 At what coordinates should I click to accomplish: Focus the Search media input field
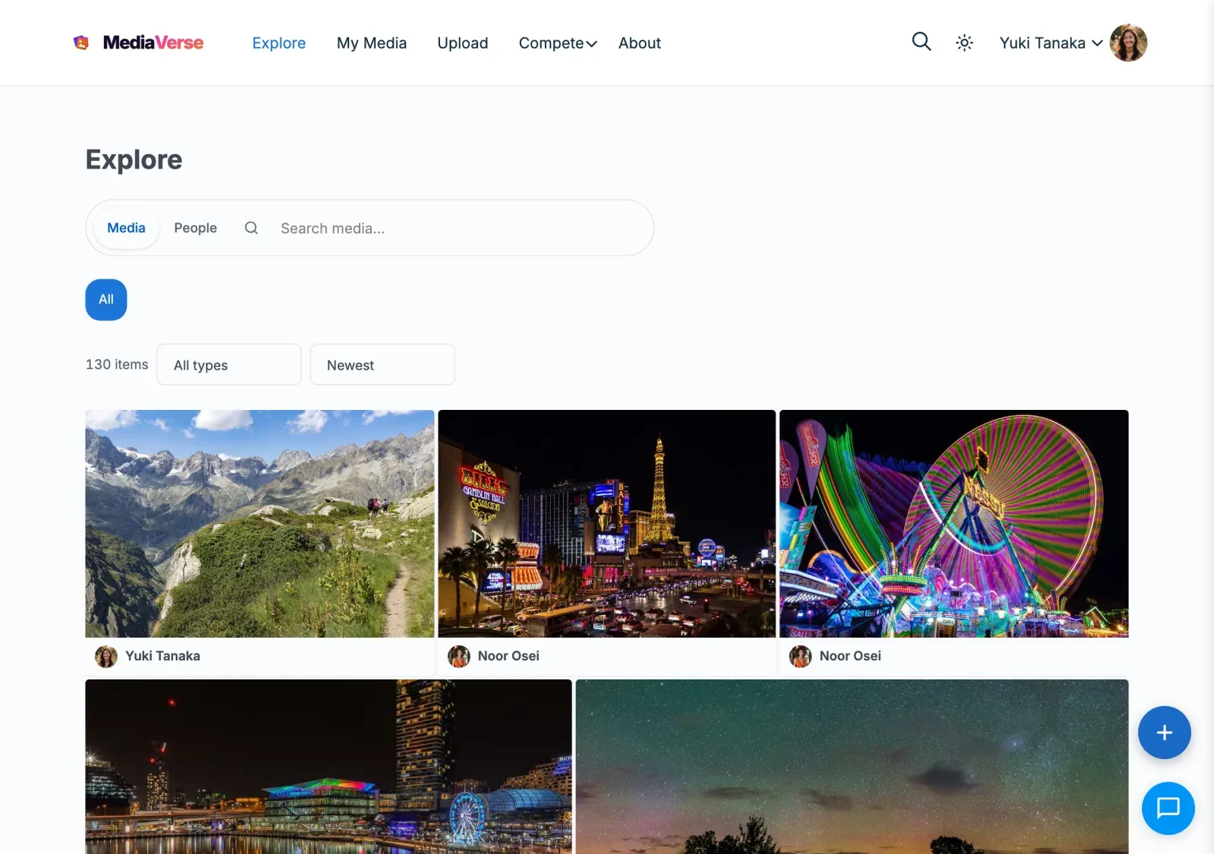[x=460, y=228]
